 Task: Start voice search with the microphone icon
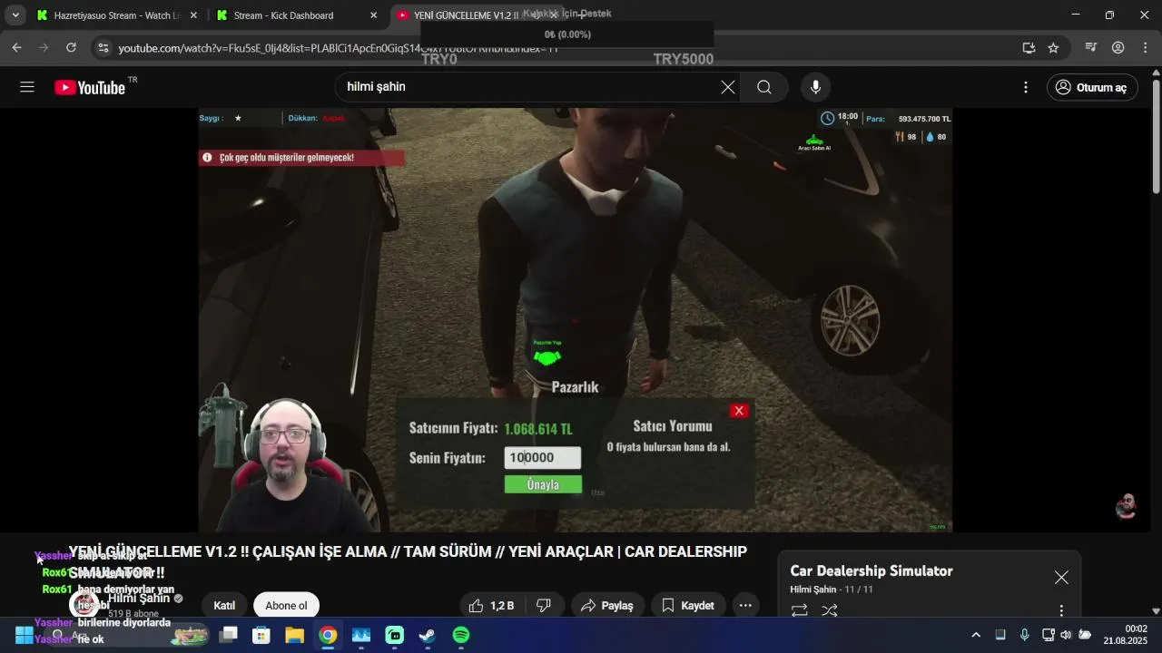click(x=815, y=87)
